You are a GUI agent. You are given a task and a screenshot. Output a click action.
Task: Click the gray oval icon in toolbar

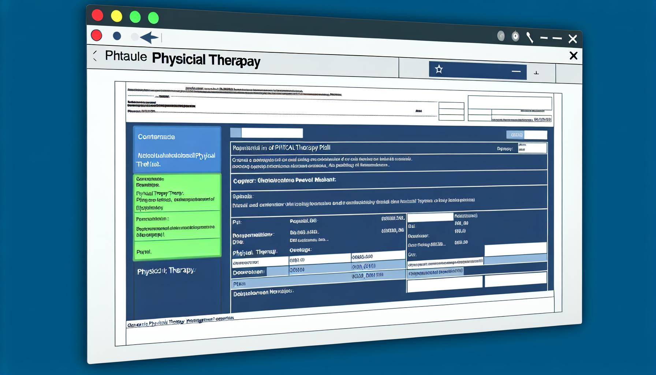501,36
